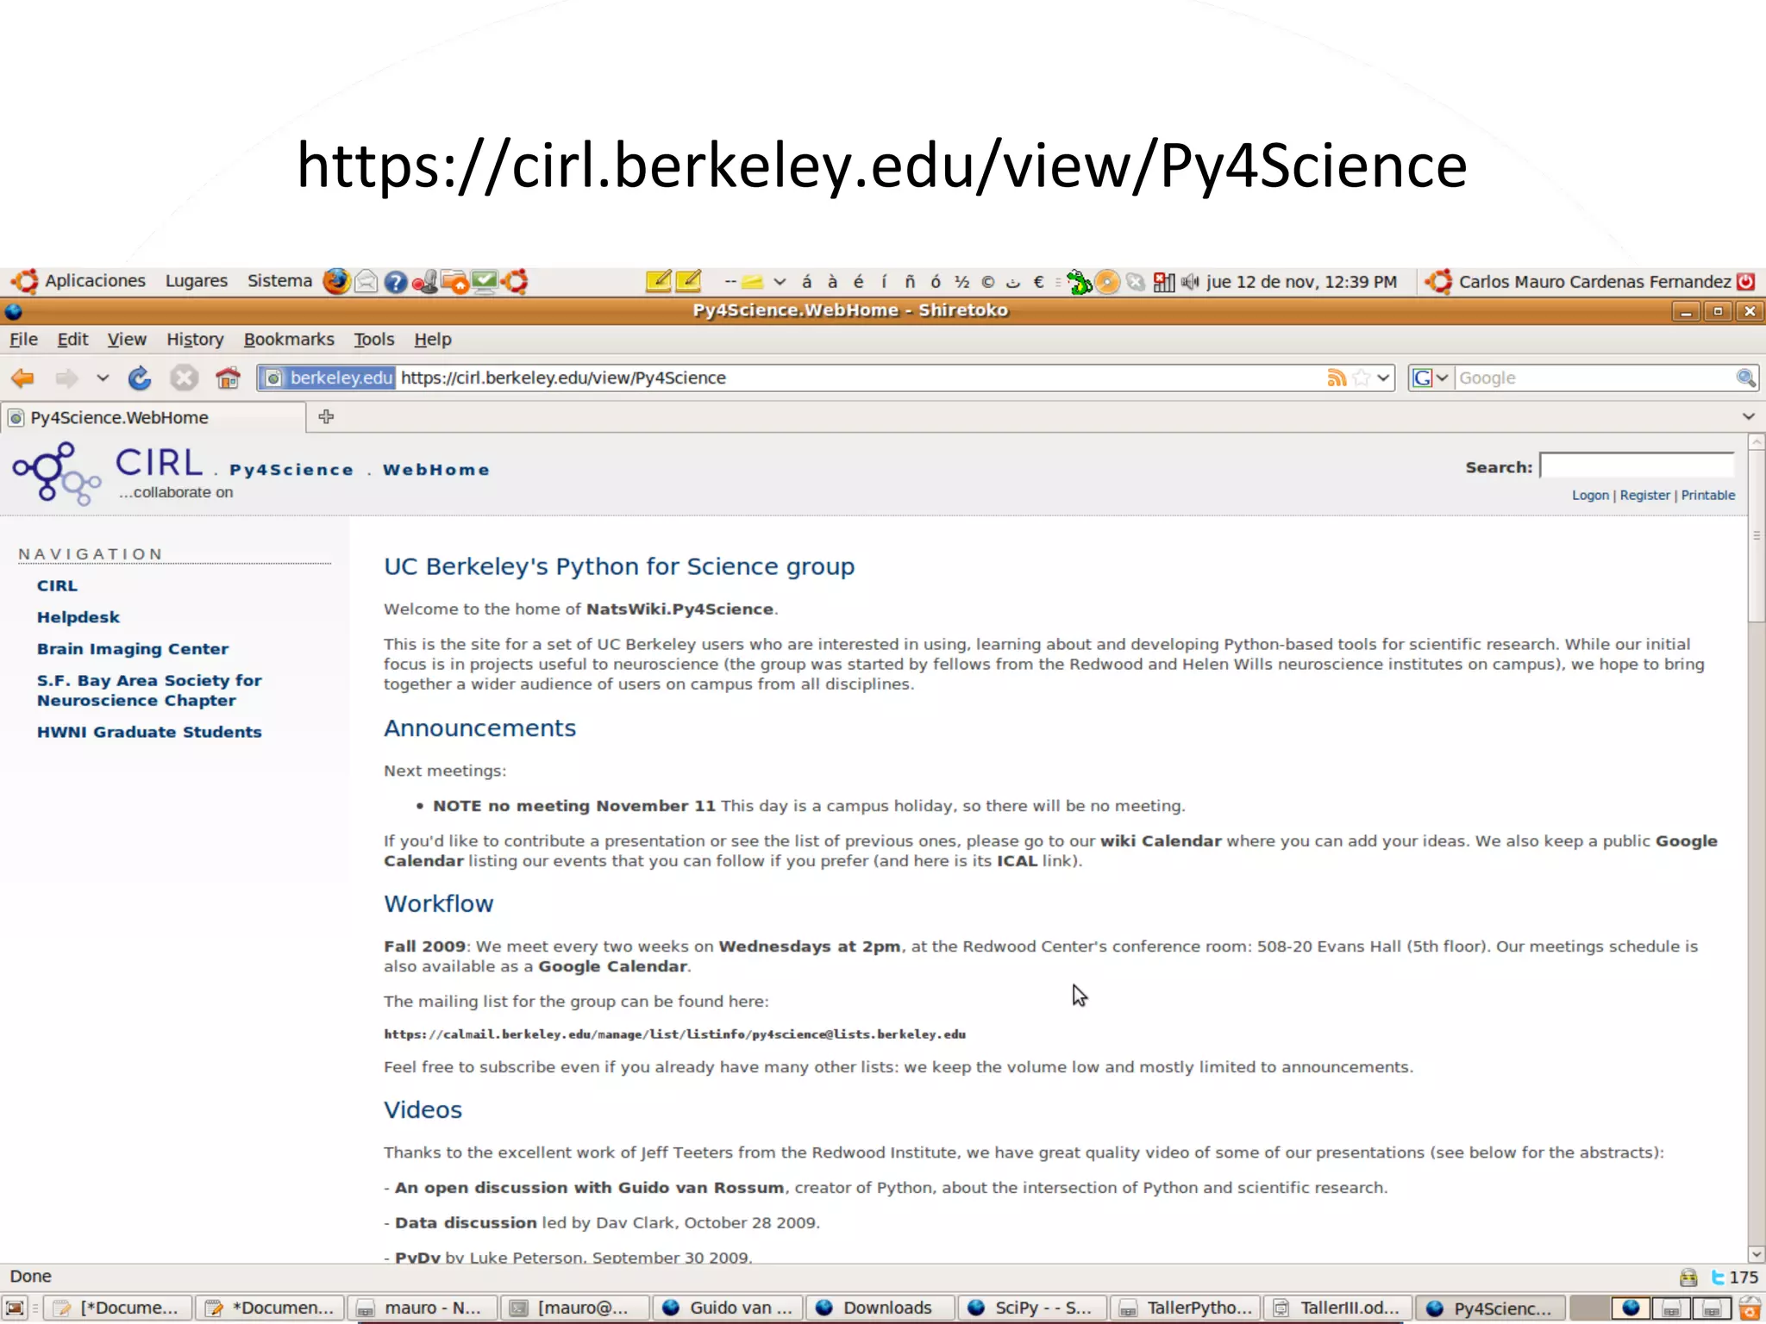
Task: Click the lock security icon in status bar
Action: (1688, 1277)
